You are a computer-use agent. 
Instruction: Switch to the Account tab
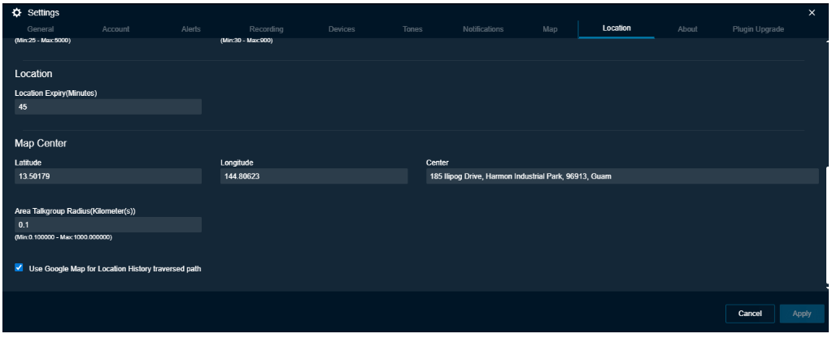(x=115, y=29)
